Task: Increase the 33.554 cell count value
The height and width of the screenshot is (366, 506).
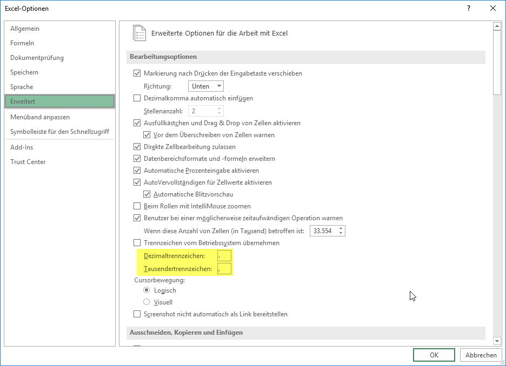Action: [341, 228]
